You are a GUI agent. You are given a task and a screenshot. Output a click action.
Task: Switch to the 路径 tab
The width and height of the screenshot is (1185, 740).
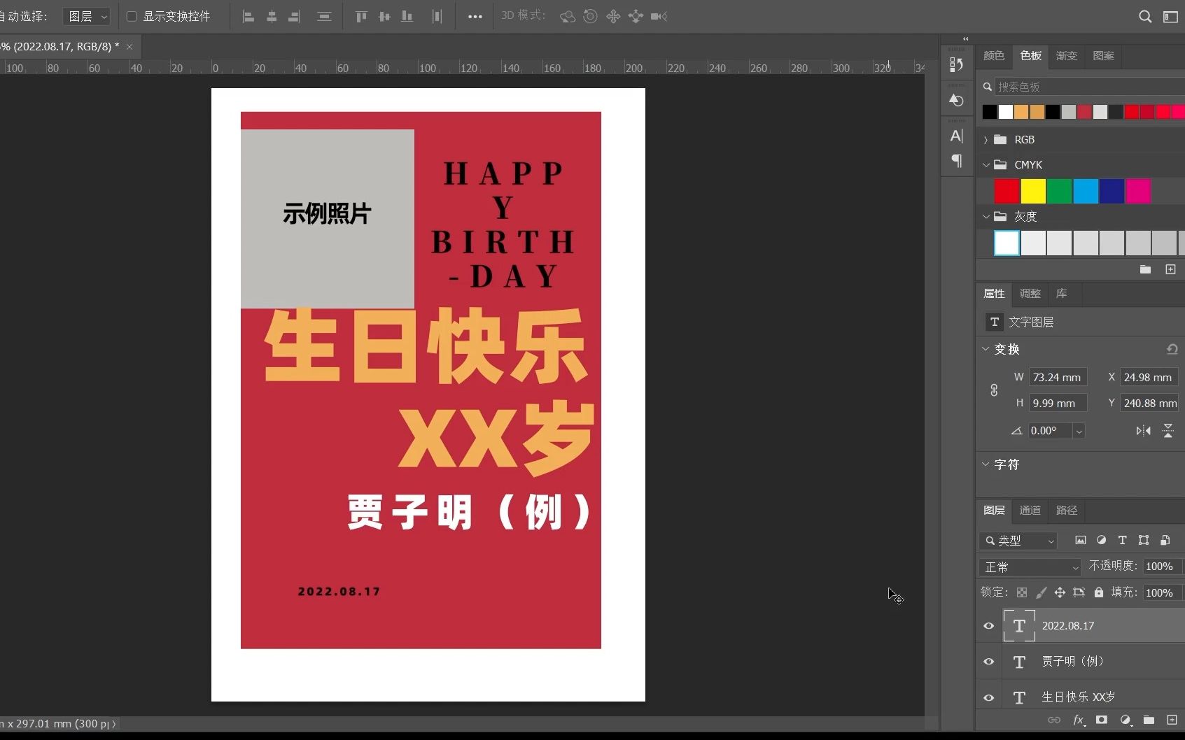pos(1067,511)
